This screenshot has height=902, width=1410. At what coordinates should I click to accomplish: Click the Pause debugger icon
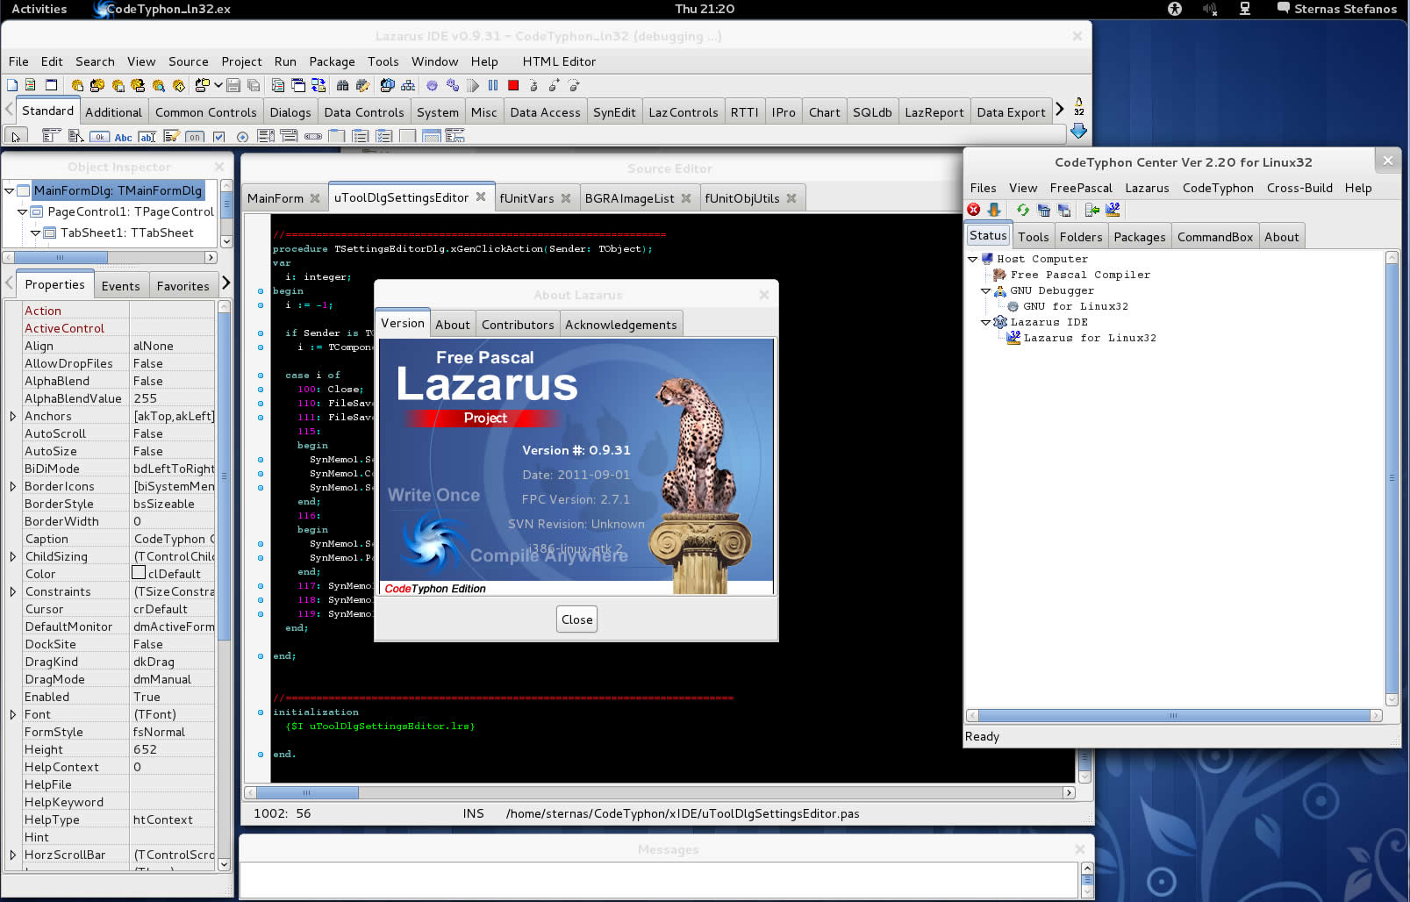pos(493,85)
